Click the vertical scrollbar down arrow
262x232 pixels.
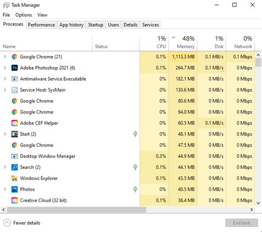tap(258, 203)
